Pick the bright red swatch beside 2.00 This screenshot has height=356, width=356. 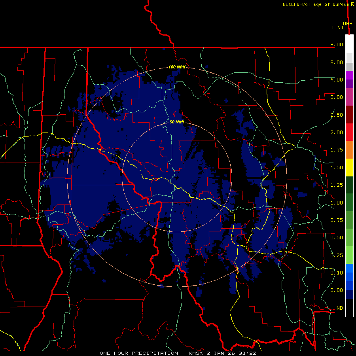pyautogui.click(x=349, y=132)
